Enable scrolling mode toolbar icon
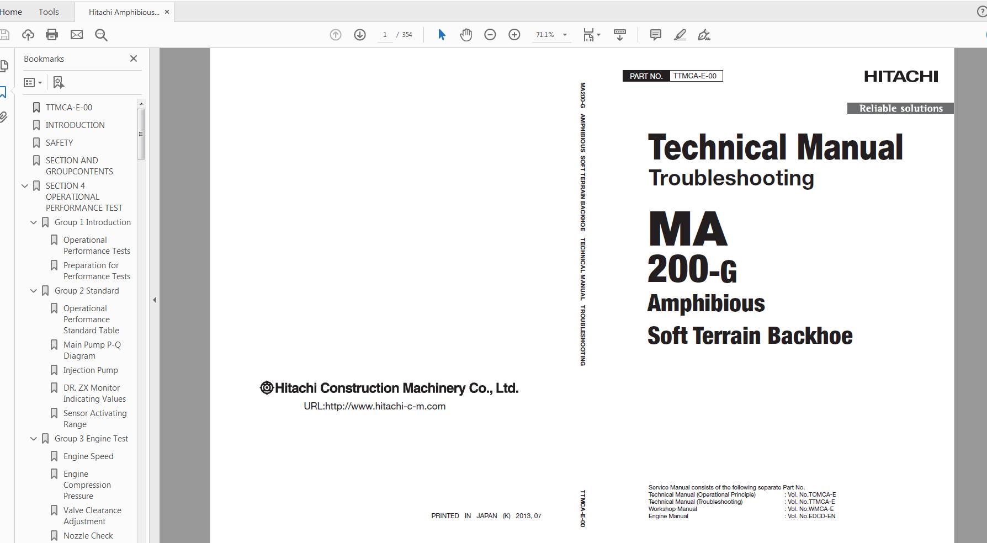987x543 pixels. point(620,35)
